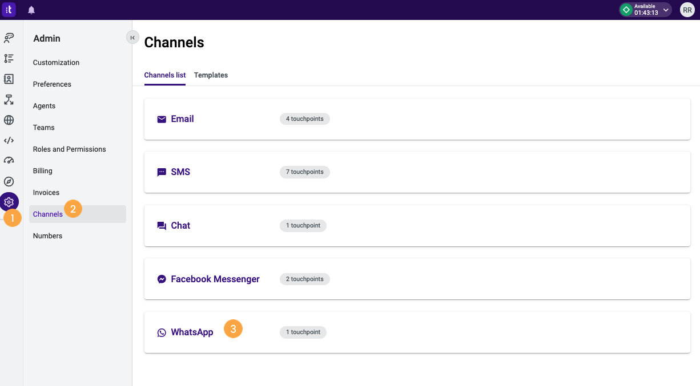Screen dimensions: 700x386
Task: Open the Email channel
Action: coord(182,119)
